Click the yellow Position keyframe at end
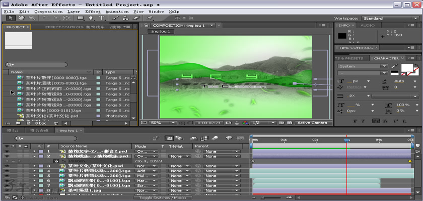 (x=410, y=161)
